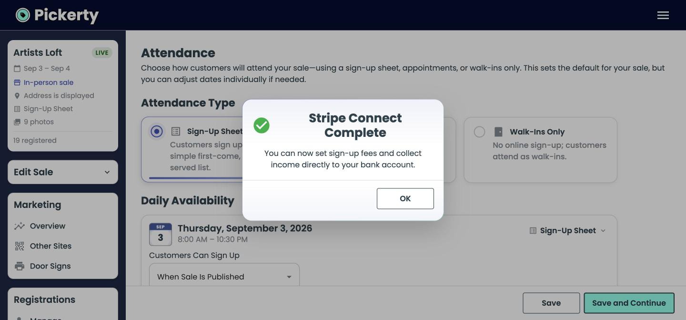Click the Registrations section heading

point(44,299)
